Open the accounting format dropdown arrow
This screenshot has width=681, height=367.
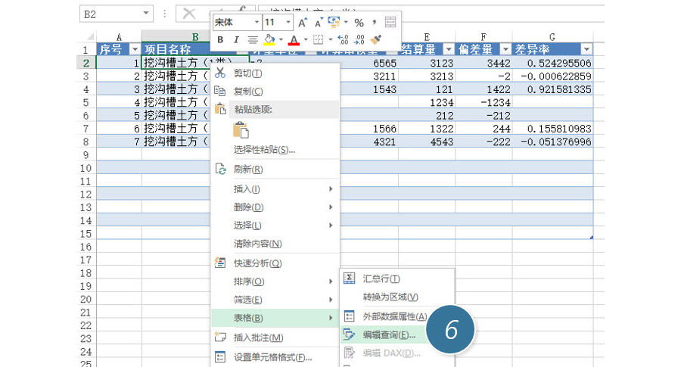point(346,22)
